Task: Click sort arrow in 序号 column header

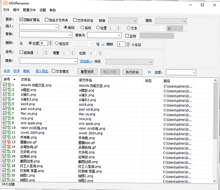Action: [x=15, y=79]
